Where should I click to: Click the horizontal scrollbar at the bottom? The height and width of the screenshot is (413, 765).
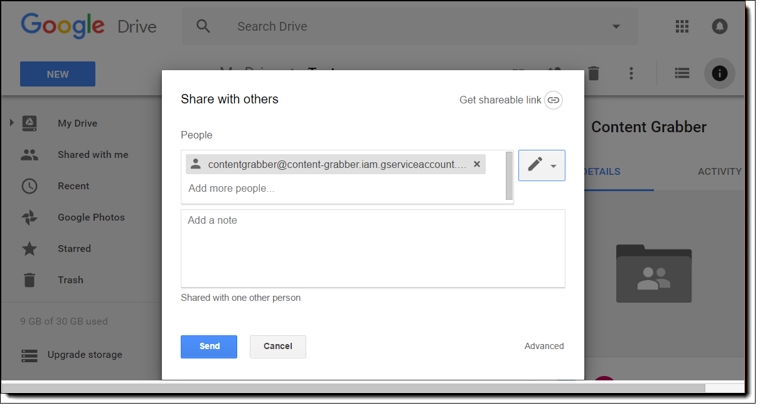click(x=353, y=388)
